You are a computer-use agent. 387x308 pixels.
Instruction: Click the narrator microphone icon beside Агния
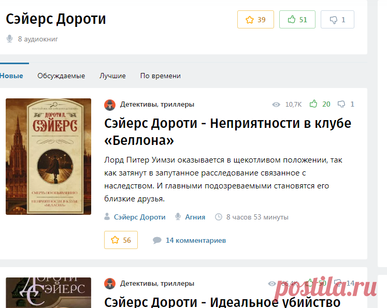[178, 217]
